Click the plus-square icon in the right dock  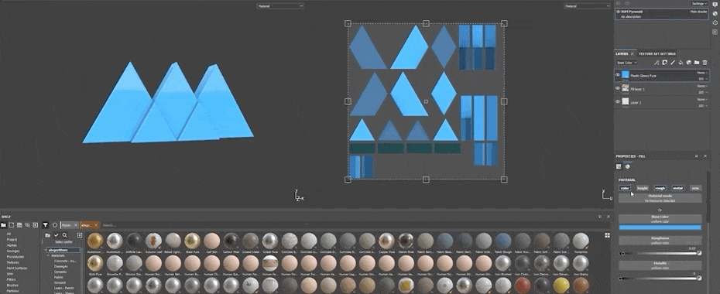click(x=715, y=32)
